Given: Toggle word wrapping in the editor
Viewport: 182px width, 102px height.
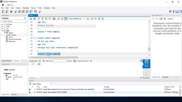Looking at the screenshot, I should tap(103, 19).
